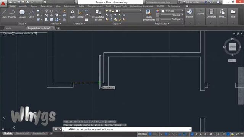
Task: Select the Array tool in Modificar
Action: [x=57, y=19]
